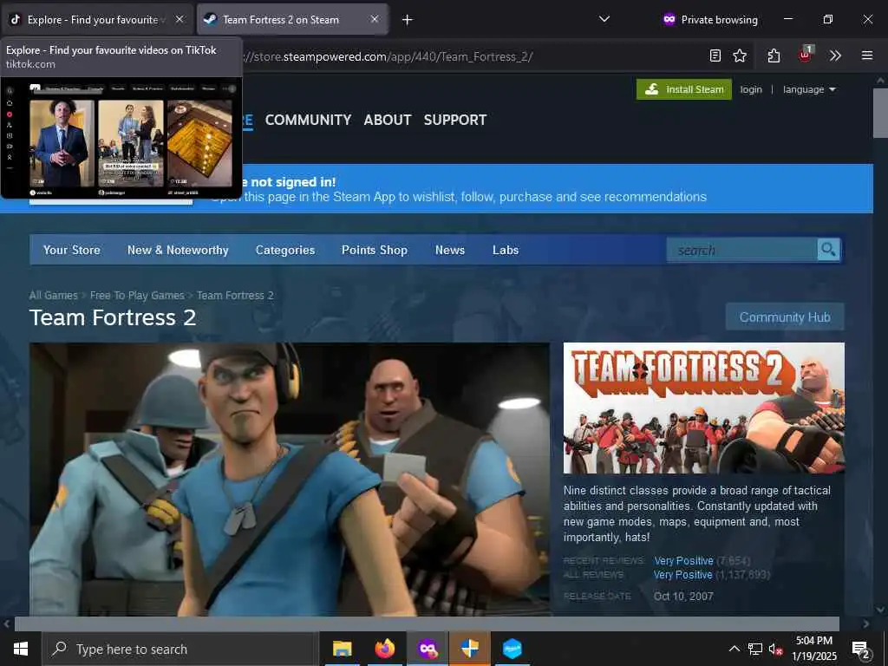Expand the list all tabs dropdown arrow
Viewport: 888px width, 666px height.
604,19
